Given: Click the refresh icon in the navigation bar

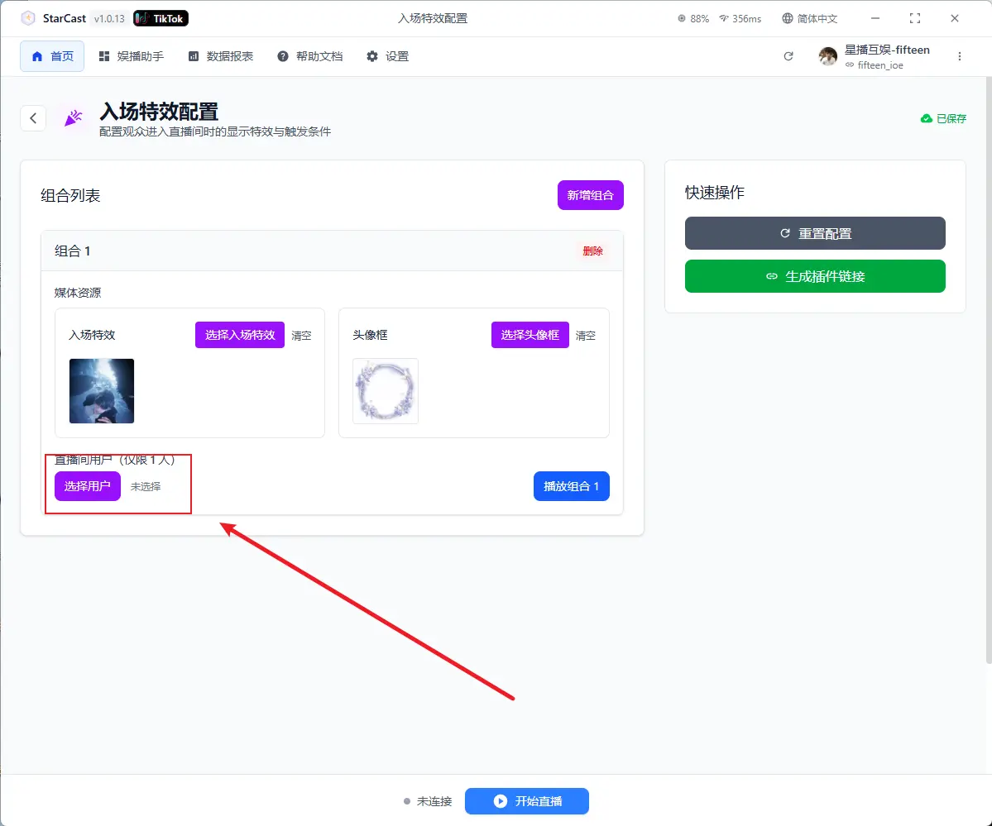Looking at the screenshot, I should 788,56.
